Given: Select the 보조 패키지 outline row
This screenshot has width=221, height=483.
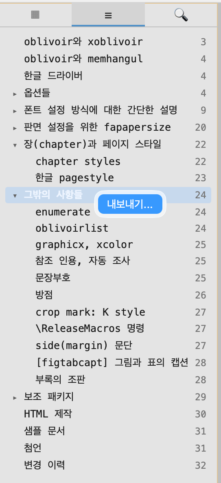Looking at the screenshot, I should tap(108, 397).
